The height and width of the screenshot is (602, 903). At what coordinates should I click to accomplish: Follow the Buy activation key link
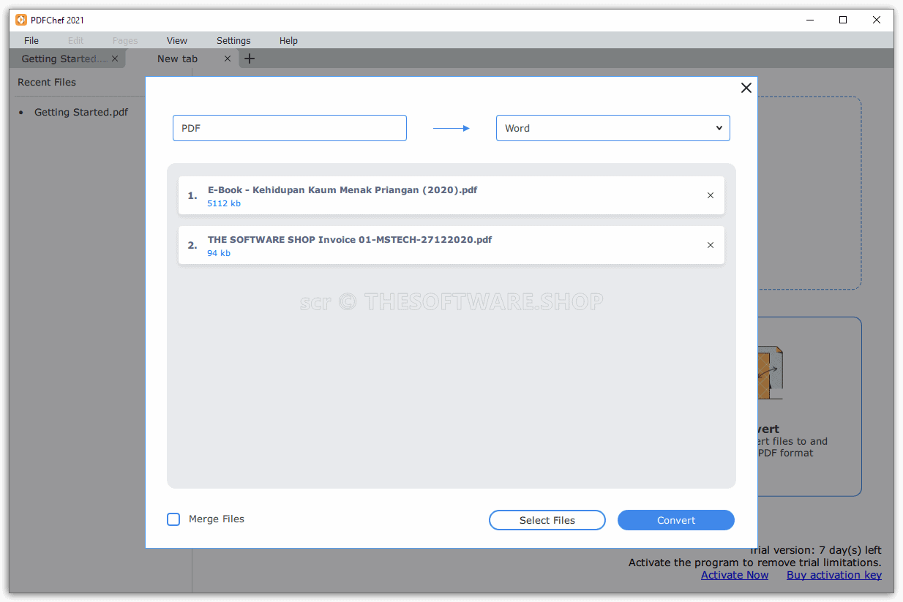(x=834, y=575)
